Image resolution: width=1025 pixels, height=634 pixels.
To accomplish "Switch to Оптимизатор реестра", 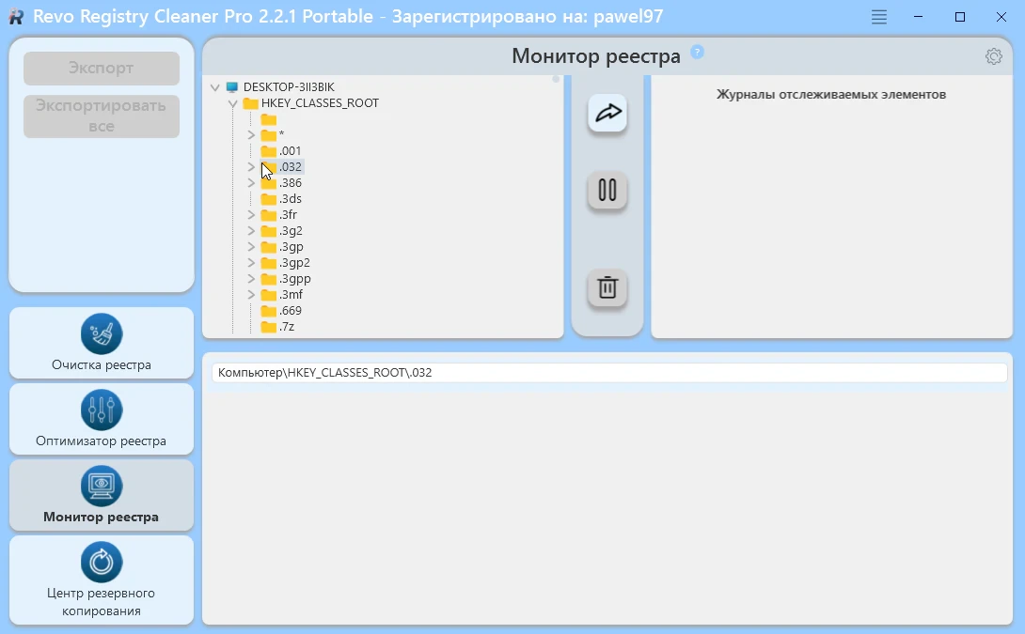I will [x=102, y=419].
